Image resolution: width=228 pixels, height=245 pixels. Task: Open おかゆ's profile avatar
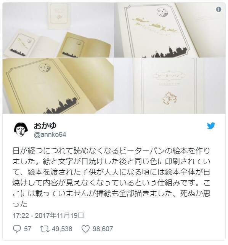point(21,130)
